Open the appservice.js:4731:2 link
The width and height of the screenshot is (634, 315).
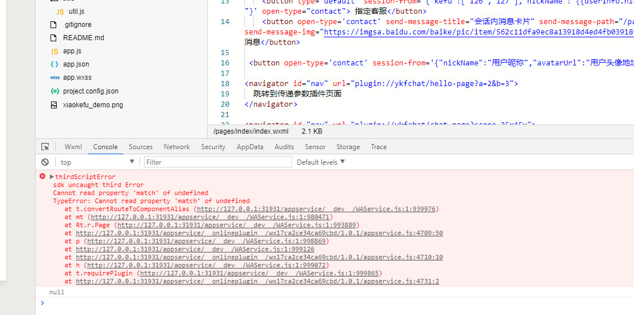[x=258, y=282]
